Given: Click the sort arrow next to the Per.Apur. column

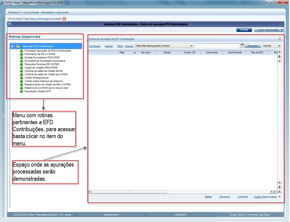Looking at the screenshot, I should tap(135, 53).
